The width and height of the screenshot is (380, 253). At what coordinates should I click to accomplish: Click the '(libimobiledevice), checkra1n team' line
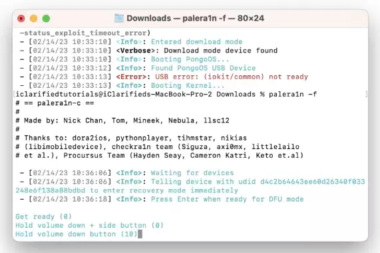157,146
